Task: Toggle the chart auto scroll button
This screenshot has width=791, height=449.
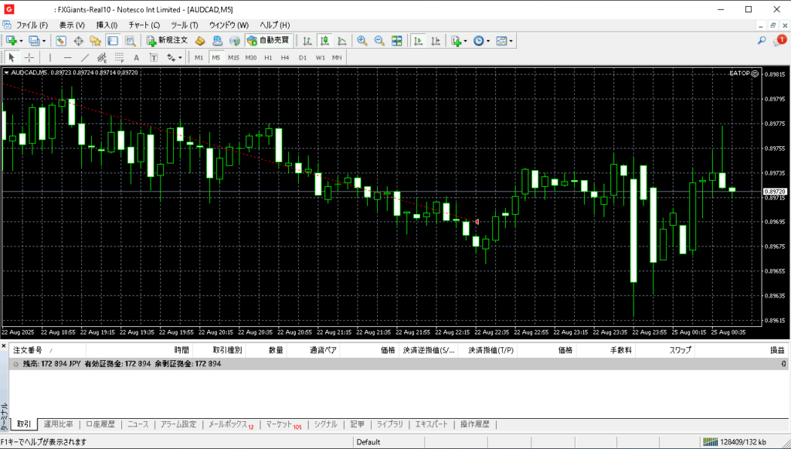Action: point(418,41)
